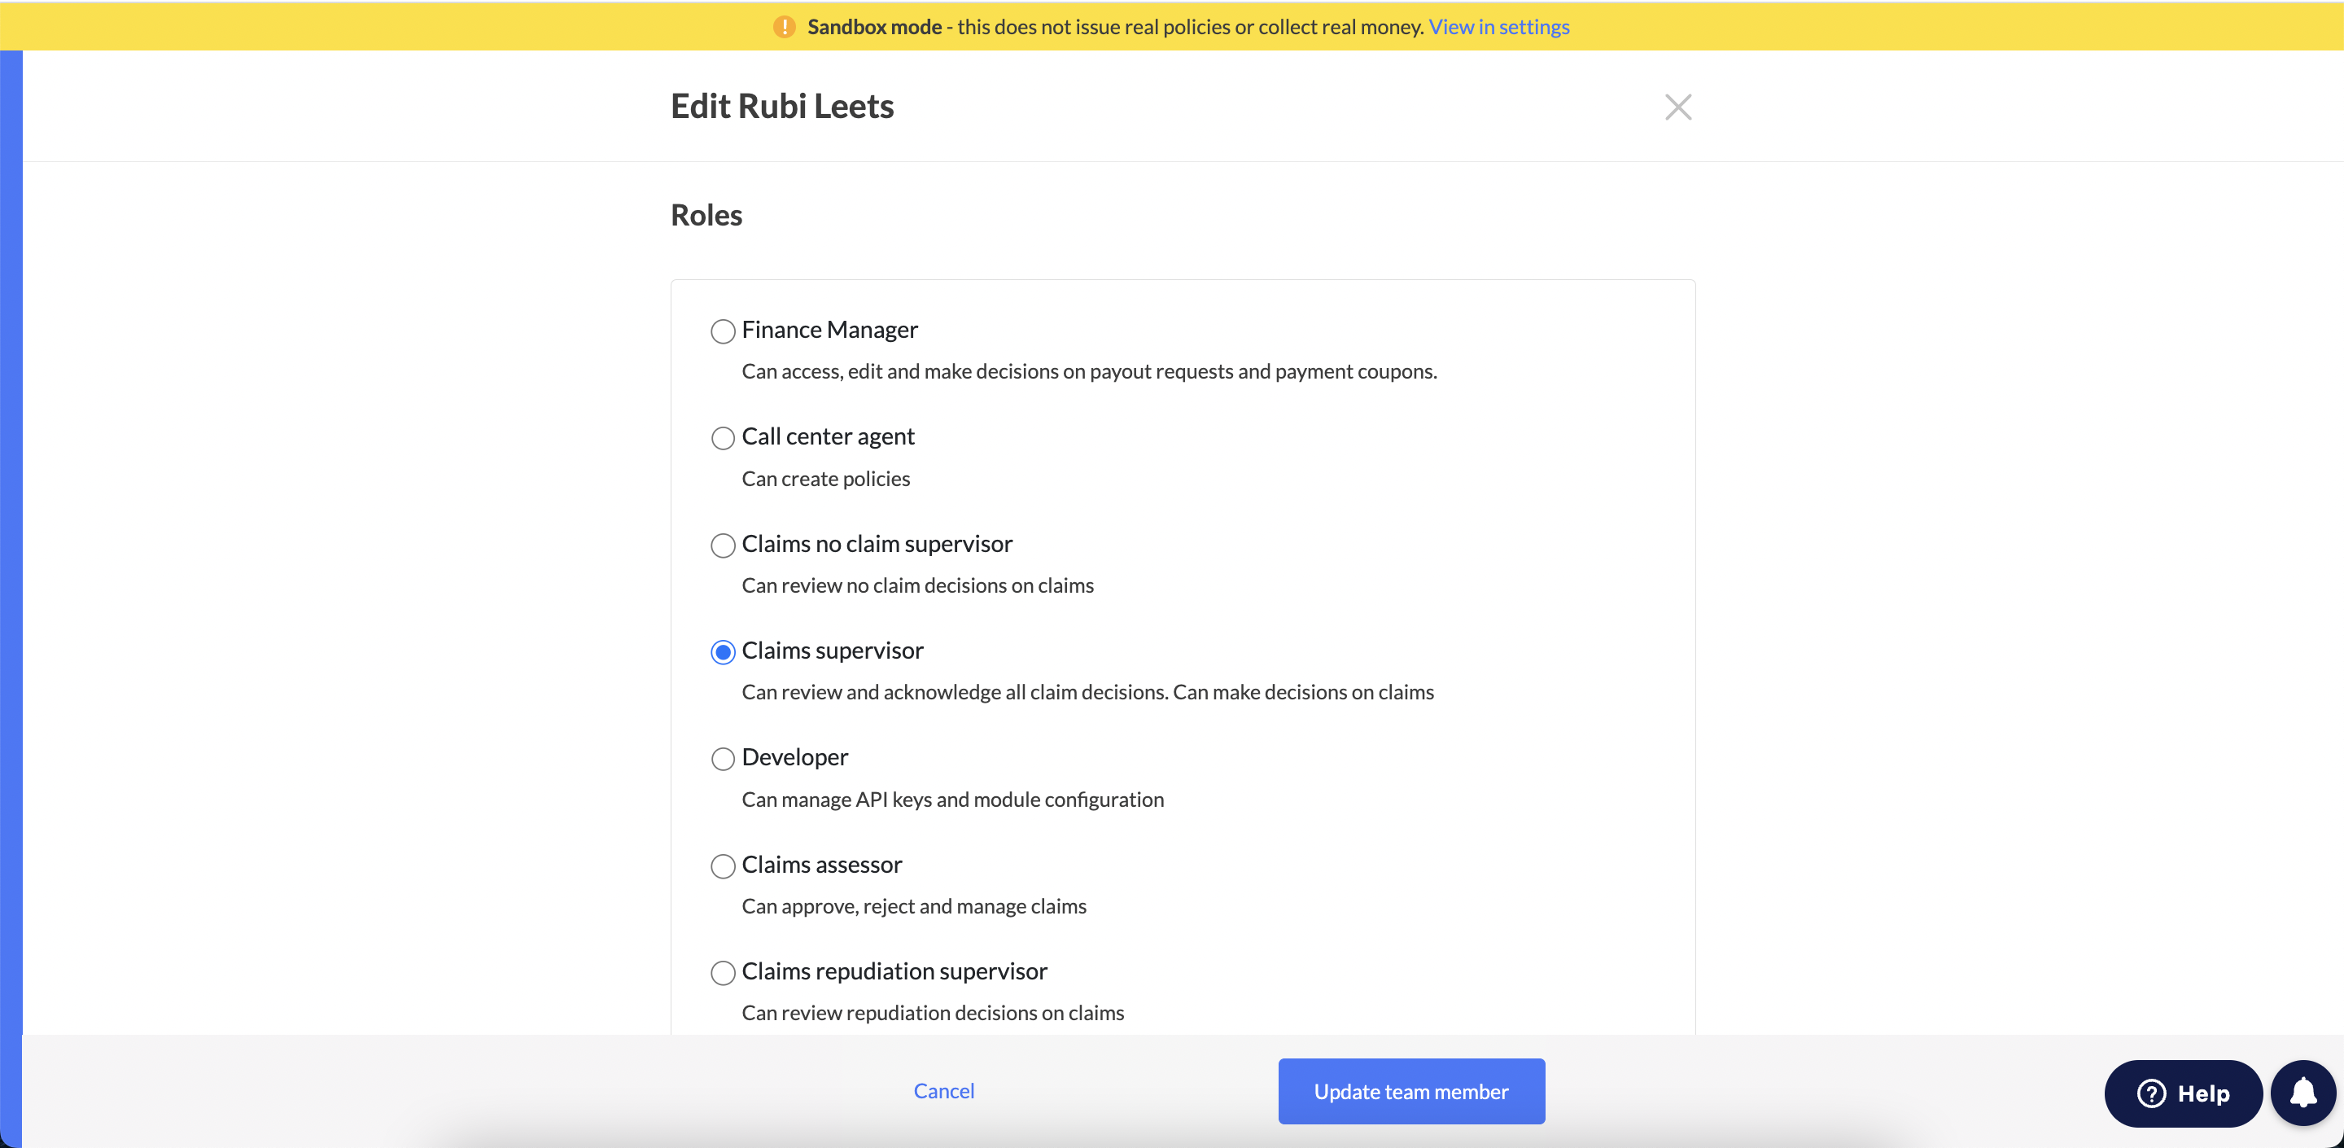Click the Edit Rubi Leets title
Image resolution: width=2344 pixels, height=1148 pixels.
(x=781, y=107)
